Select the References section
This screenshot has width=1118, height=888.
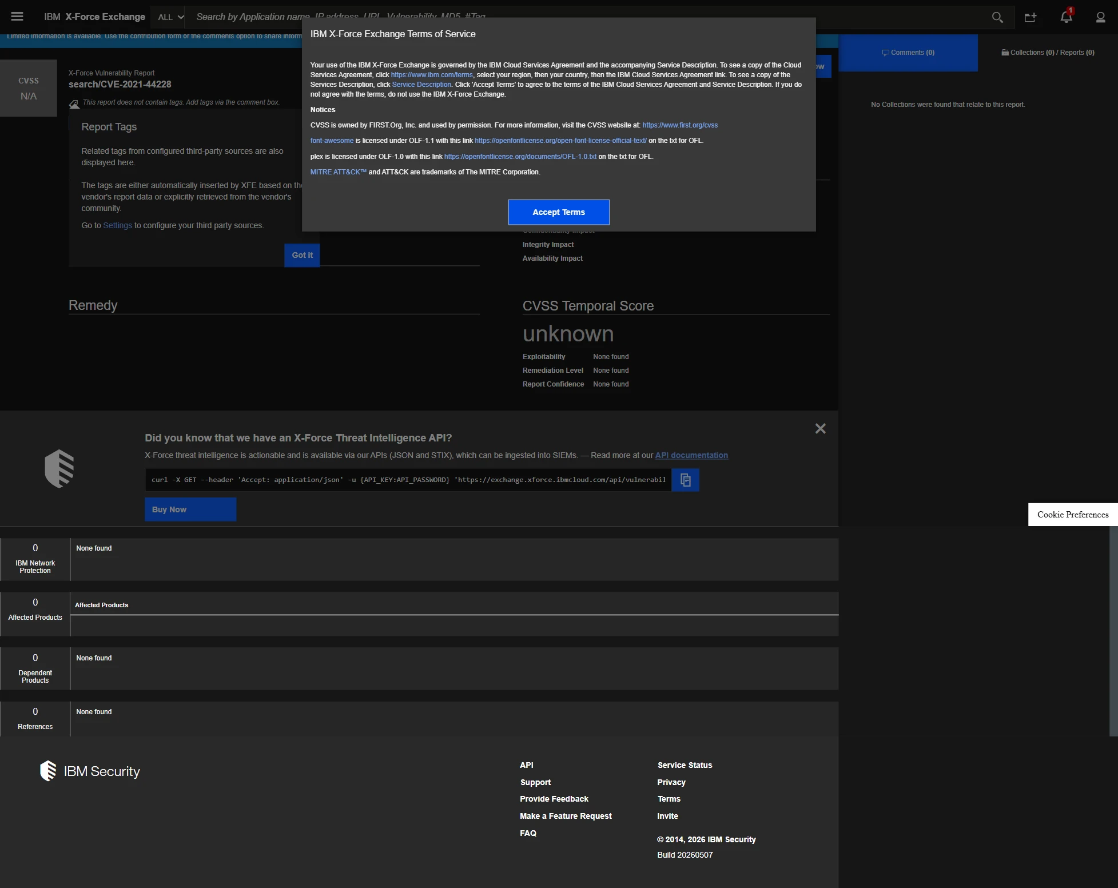click(x=35, y=719)
